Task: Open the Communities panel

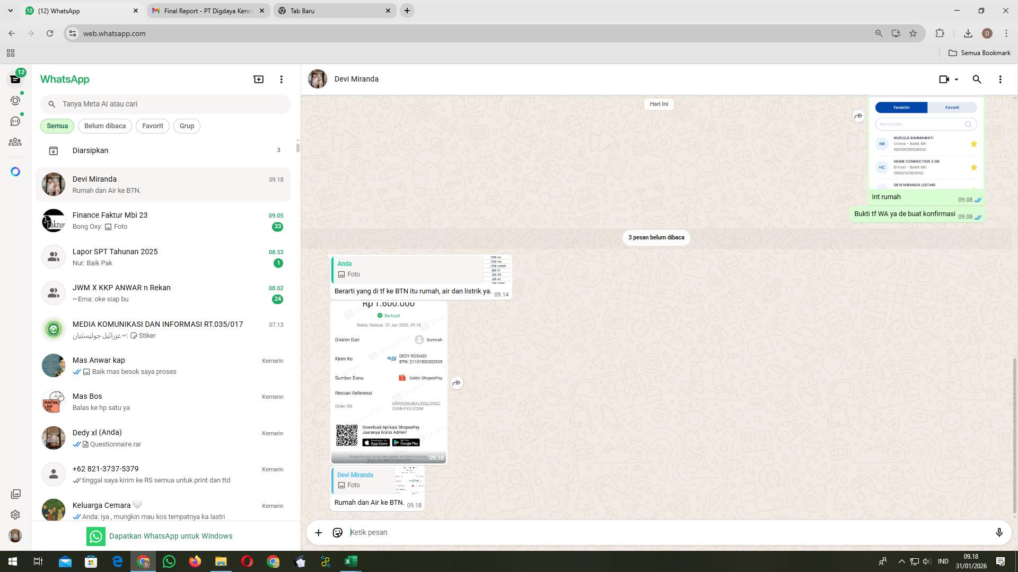Action: (15, 142)
